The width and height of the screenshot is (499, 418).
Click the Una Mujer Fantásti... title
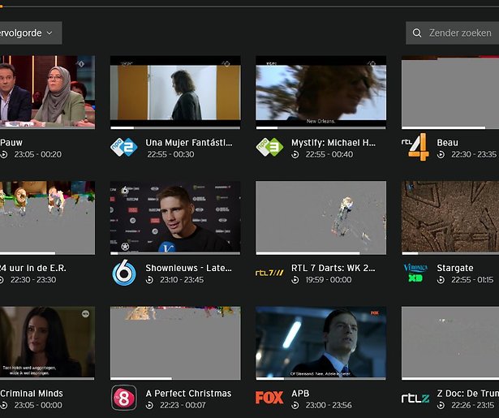point(189,143)
